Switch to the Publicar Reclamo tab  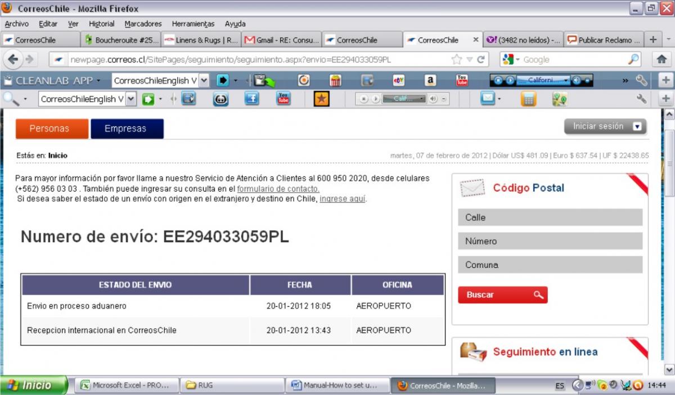604,40
